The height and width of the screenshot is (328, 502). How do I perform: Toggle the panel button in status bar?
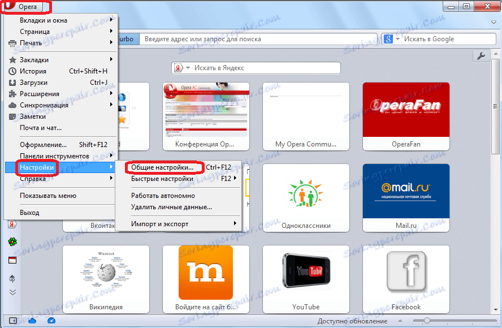pos(13,321)
